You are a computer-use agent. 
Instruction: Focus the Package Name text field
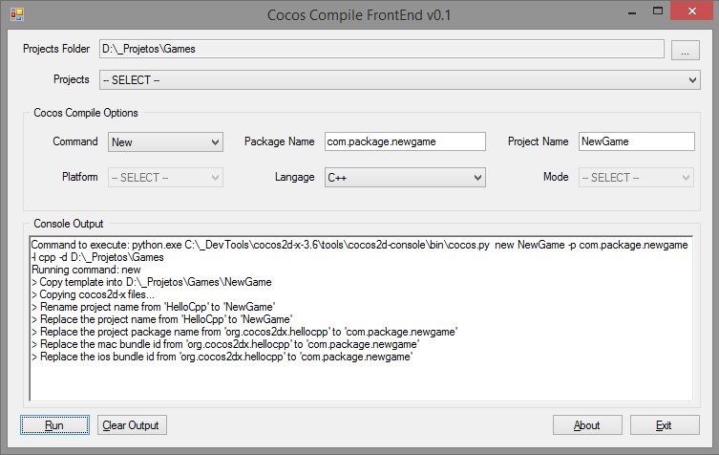coord(405,141)
